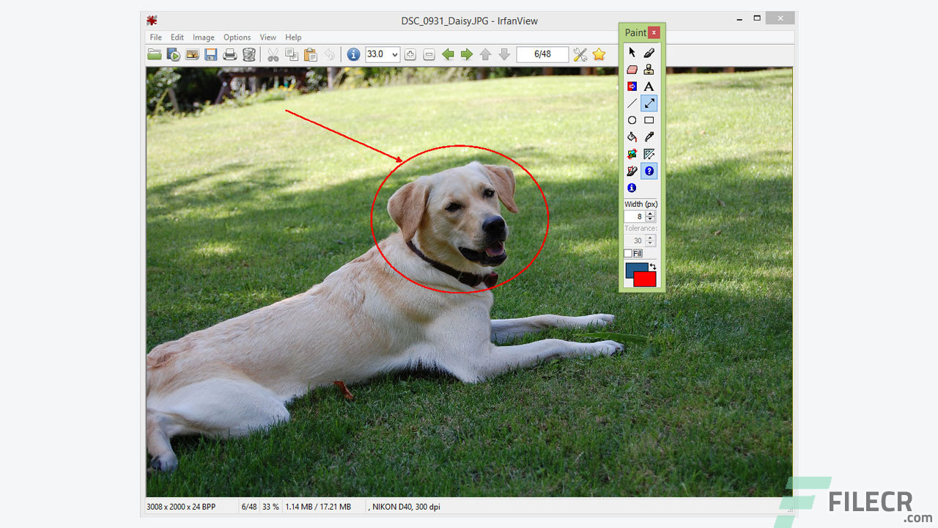Start the slideshow from the toolbar
This screenshot has height=528, width=938.
point(174,54)
